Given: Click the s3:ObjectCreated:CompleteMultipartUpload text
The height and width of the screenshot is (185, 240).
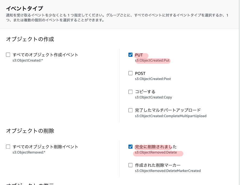Looking at the screenshot, I should point(170,116).
